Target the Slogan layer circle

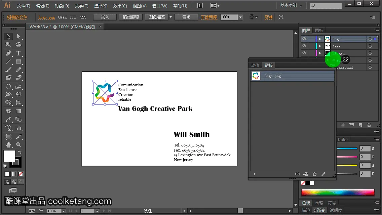(x=370, y=53)
